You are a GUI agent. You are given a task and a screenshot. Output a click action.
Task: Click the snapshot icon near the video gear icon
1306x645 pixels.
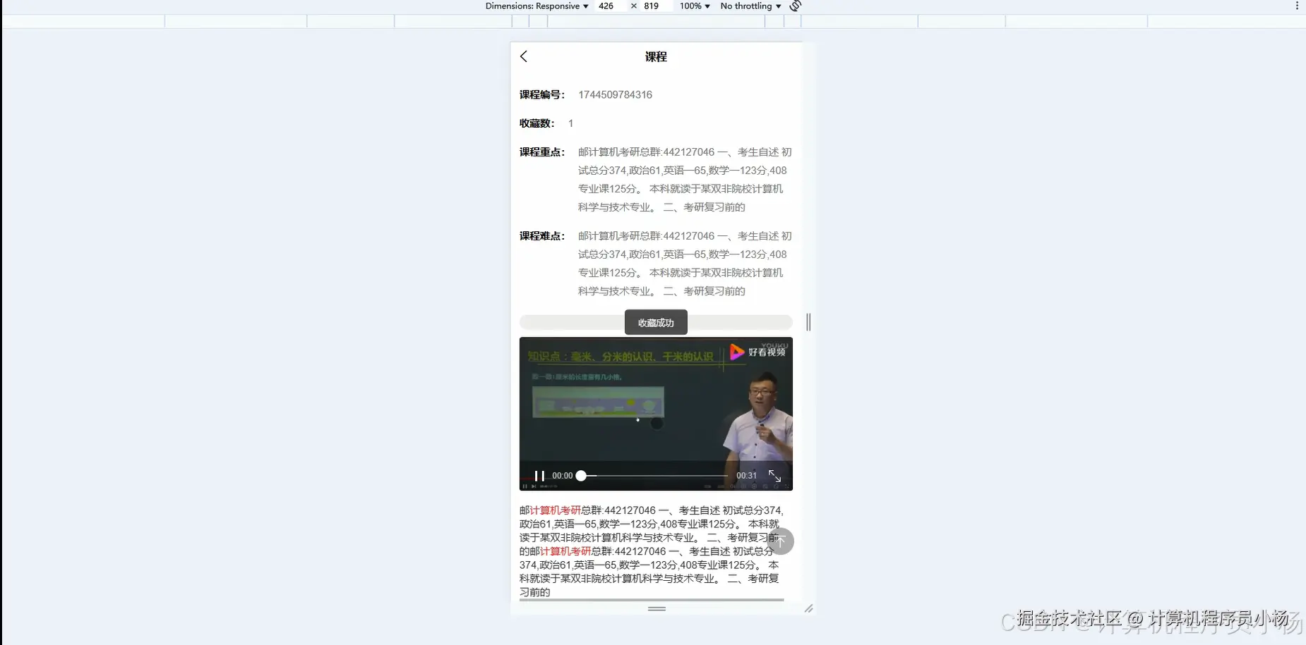point(766,486)
